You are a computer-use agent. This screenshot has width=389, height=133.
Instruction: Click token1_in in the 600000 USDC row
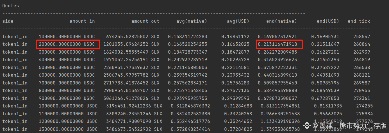pyautogui.click(x=15, y=75)
